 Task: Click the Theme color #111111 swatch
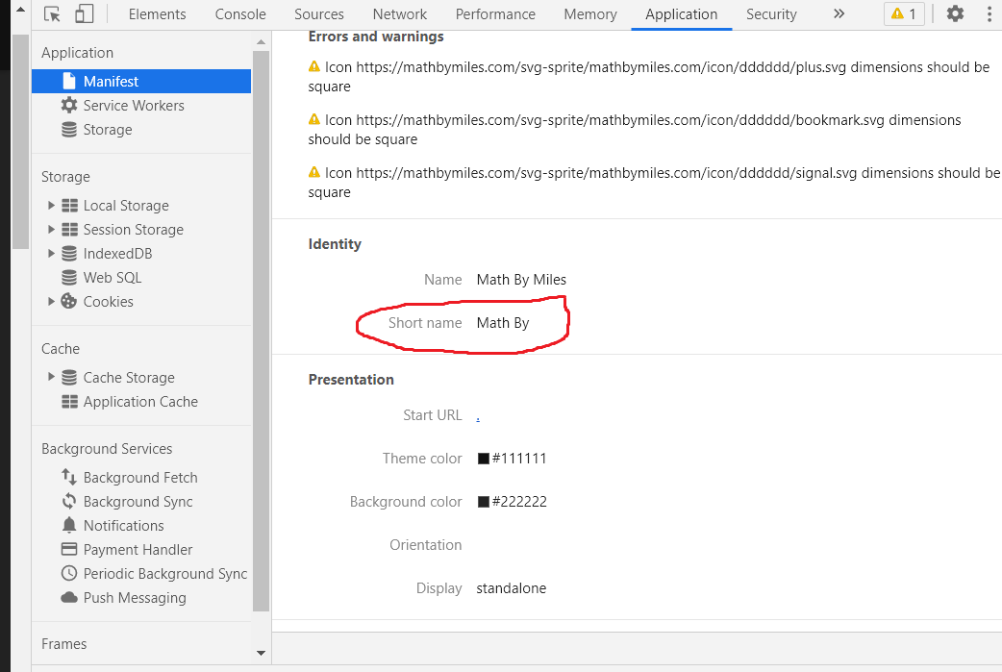coord(484,458)
